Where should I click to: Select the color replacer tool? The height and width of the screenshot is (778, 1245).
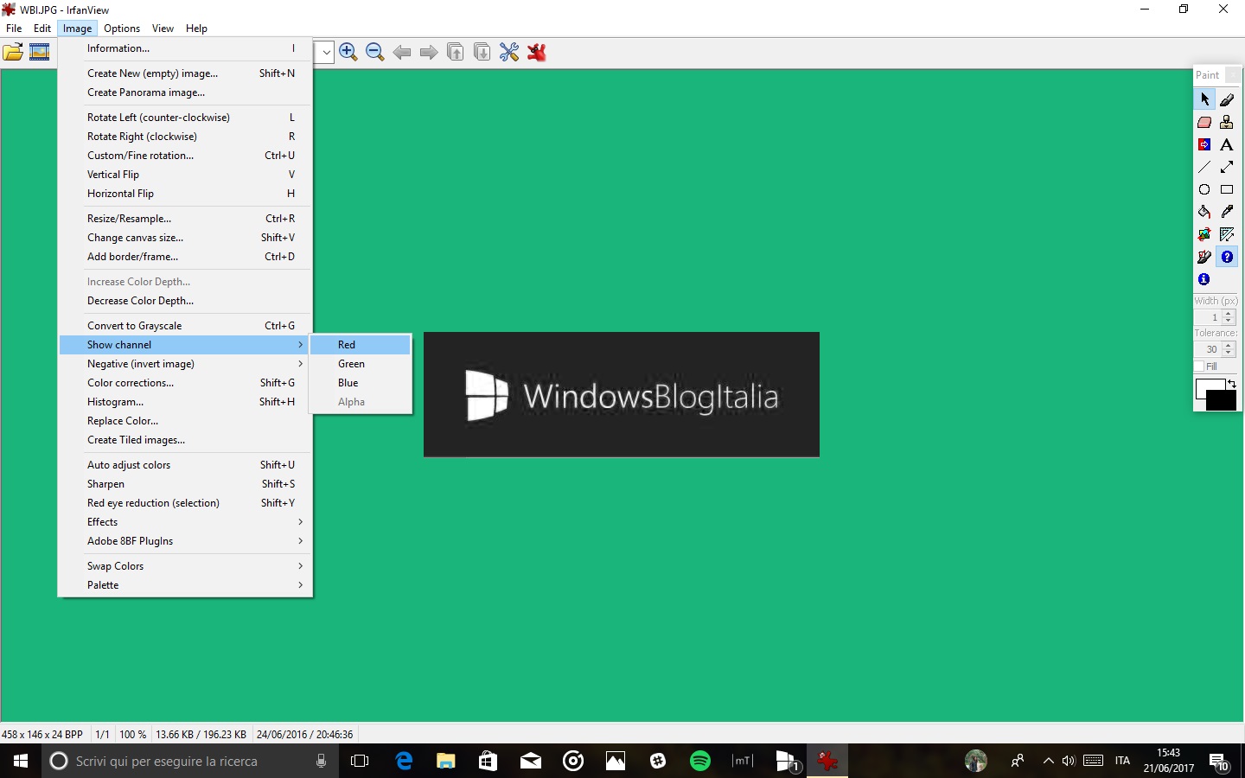1204,144
